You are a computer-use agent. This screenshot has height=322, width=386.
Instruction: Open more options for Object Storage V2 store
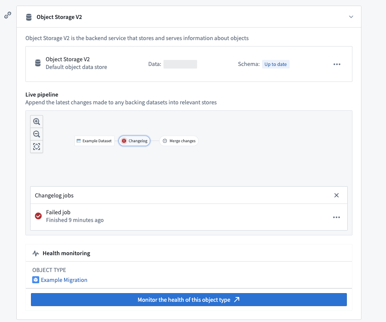(337, 64)
